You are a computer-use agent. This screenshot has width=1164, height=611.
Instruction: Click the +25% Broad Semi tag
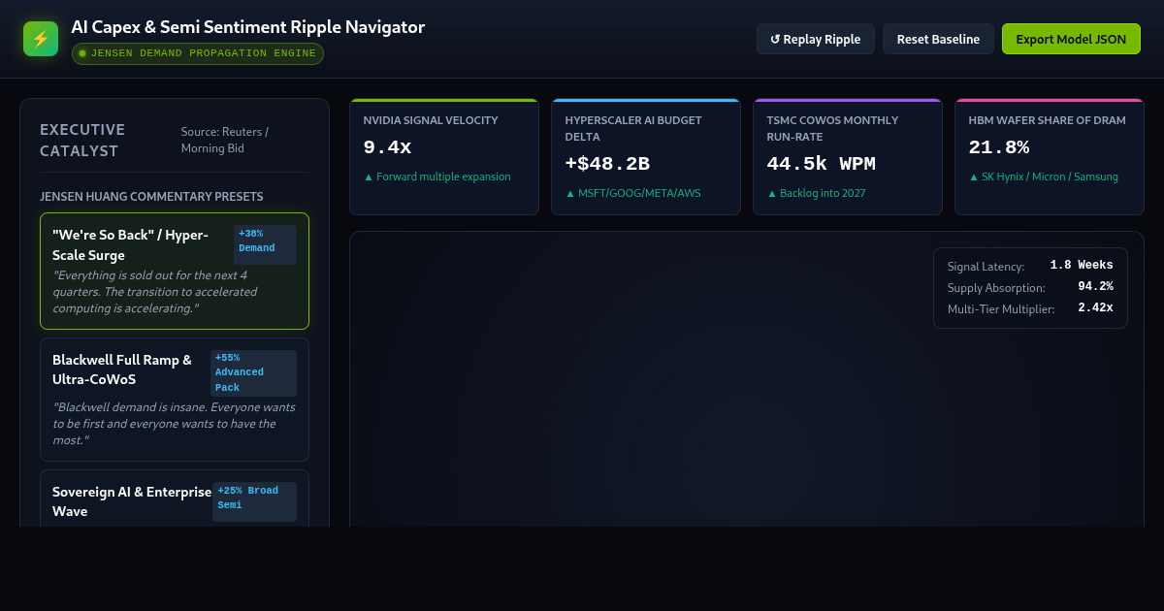(x=254, y=501)
